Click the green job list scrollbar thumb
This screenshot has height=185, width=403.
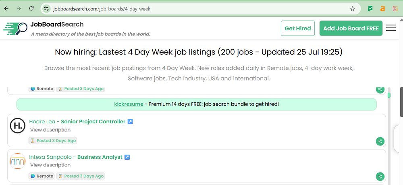point(389,96)
